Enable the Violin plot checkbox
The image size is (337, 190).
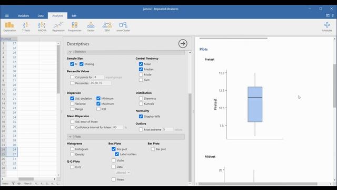[114, 160]
